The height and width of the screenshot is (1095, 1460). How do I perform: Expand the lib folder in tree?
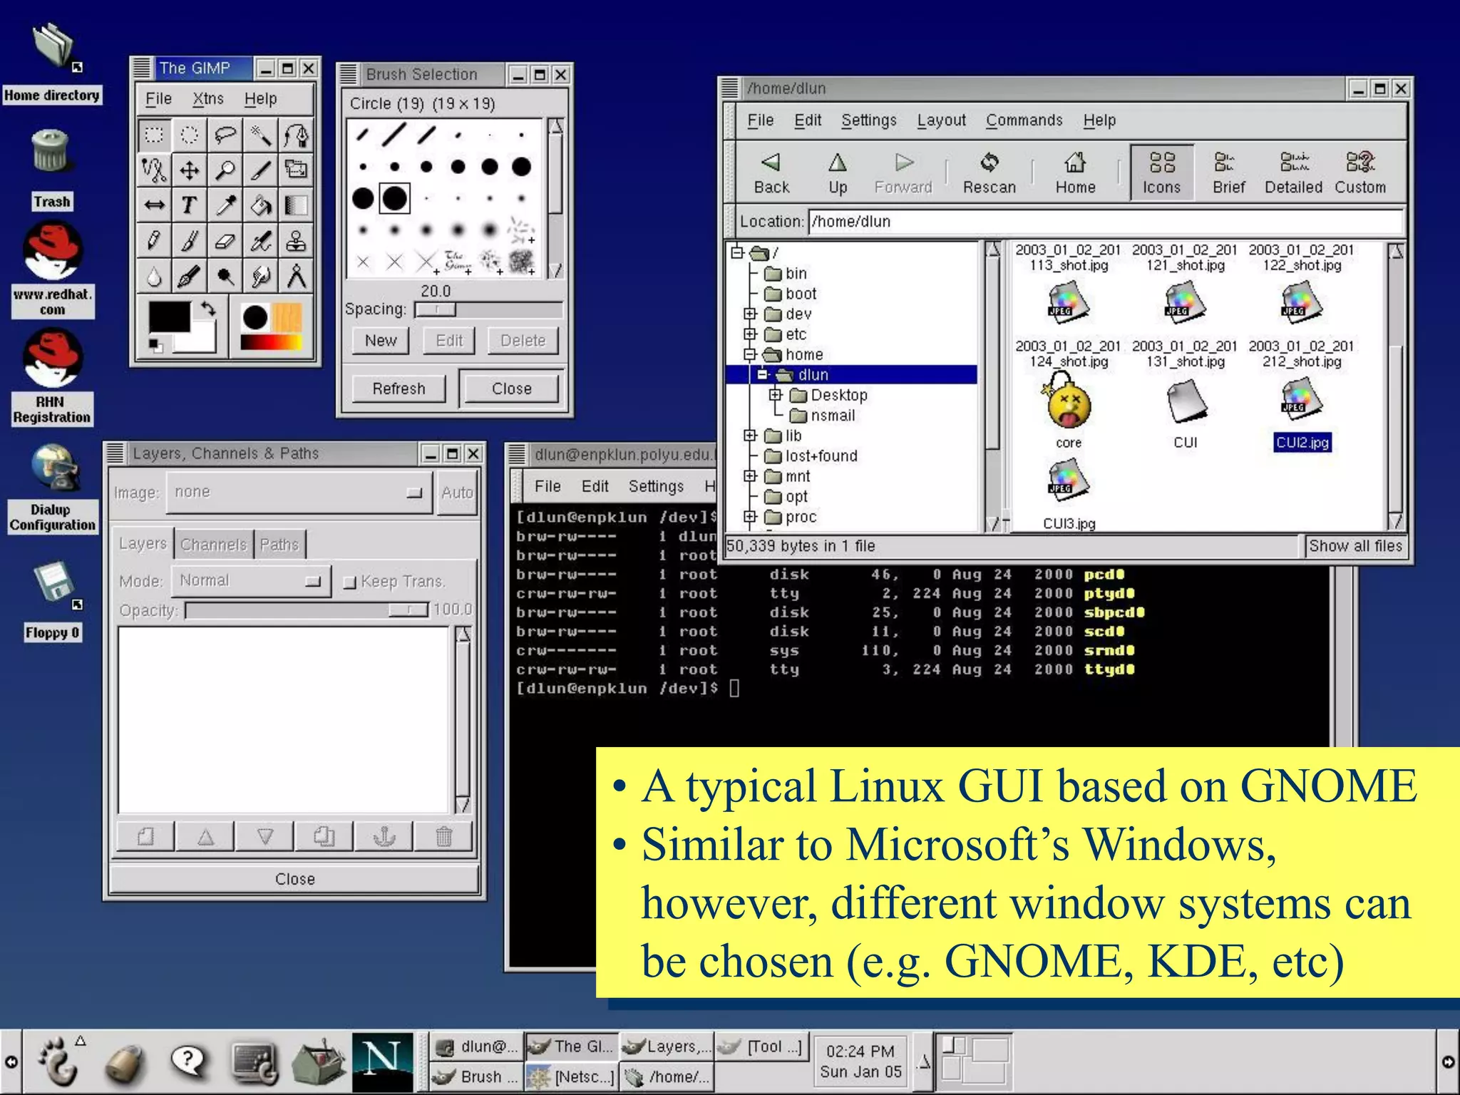click(749, 435)
